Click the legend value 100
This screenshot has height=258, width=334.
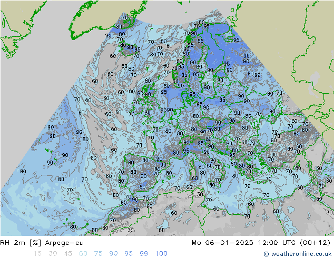click(x=161, y=254)
